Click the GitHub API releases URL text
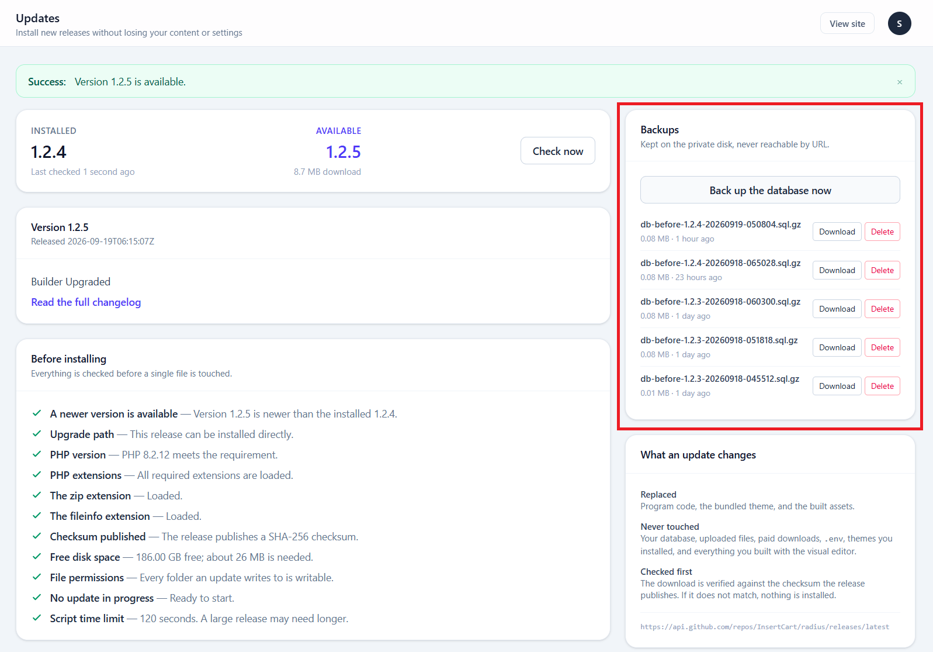The width and height of the screenshot is (933, 652). tap(765, 627)
